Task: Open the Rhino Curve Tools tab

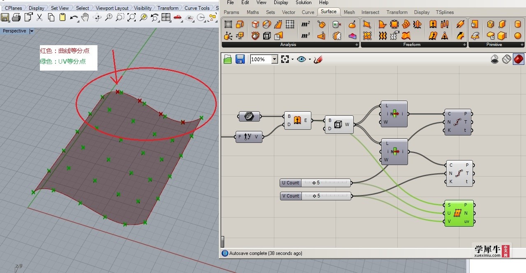Action: point(197,8)
